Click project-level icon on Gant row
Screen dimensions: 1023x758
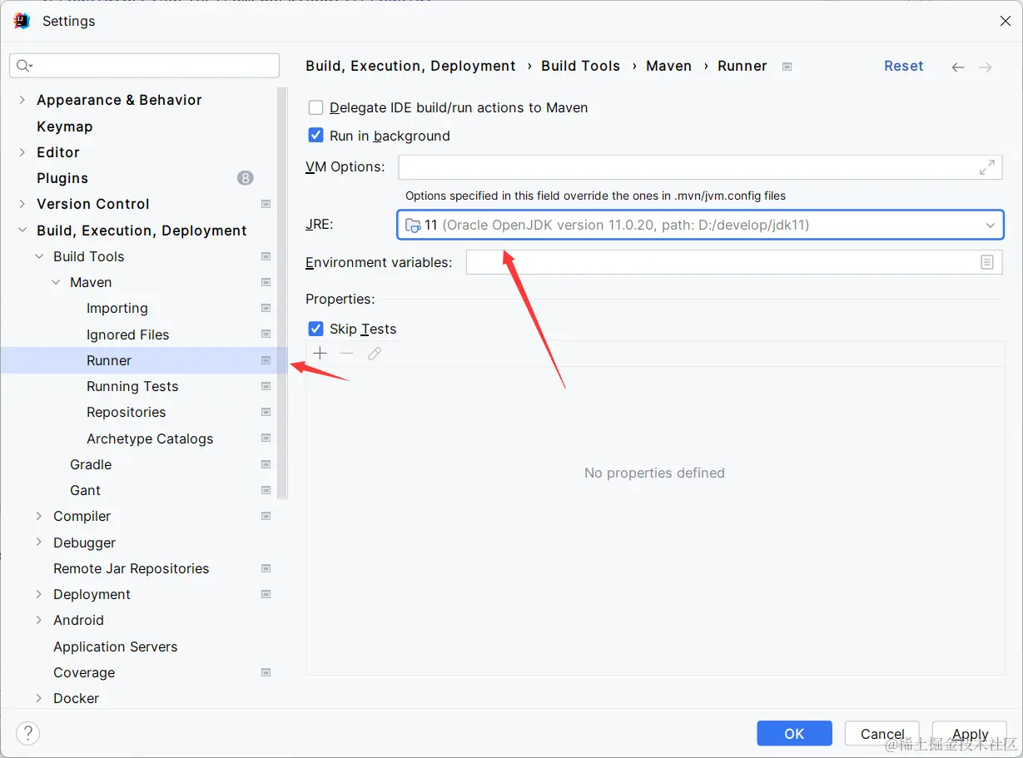pos(266,490)
